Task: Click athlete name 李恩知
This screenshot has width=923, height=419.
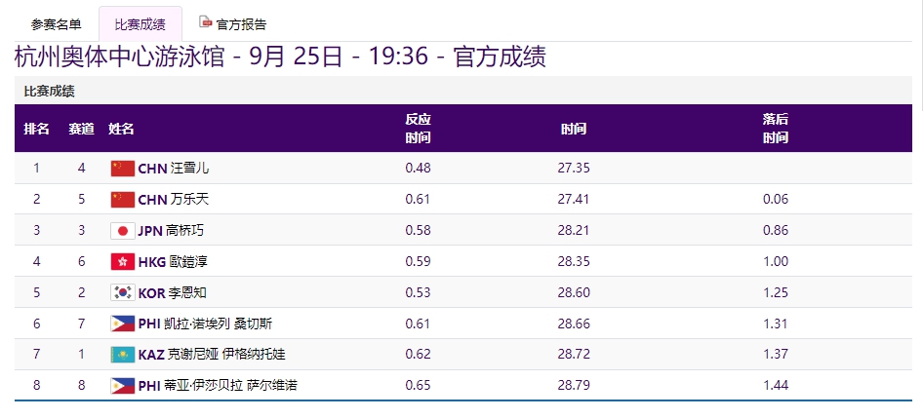Action: [187, 292]
